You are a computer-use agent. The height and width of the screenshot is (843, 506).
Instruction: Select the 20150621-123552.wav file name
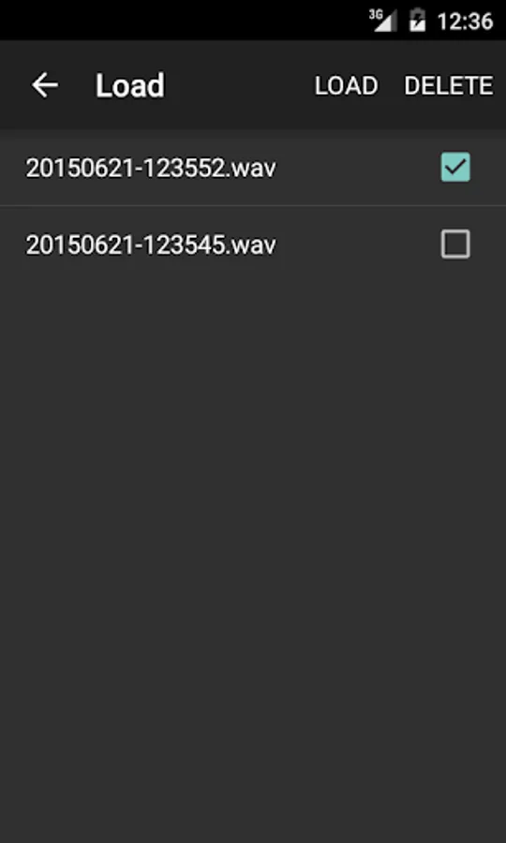pos(151,168)
